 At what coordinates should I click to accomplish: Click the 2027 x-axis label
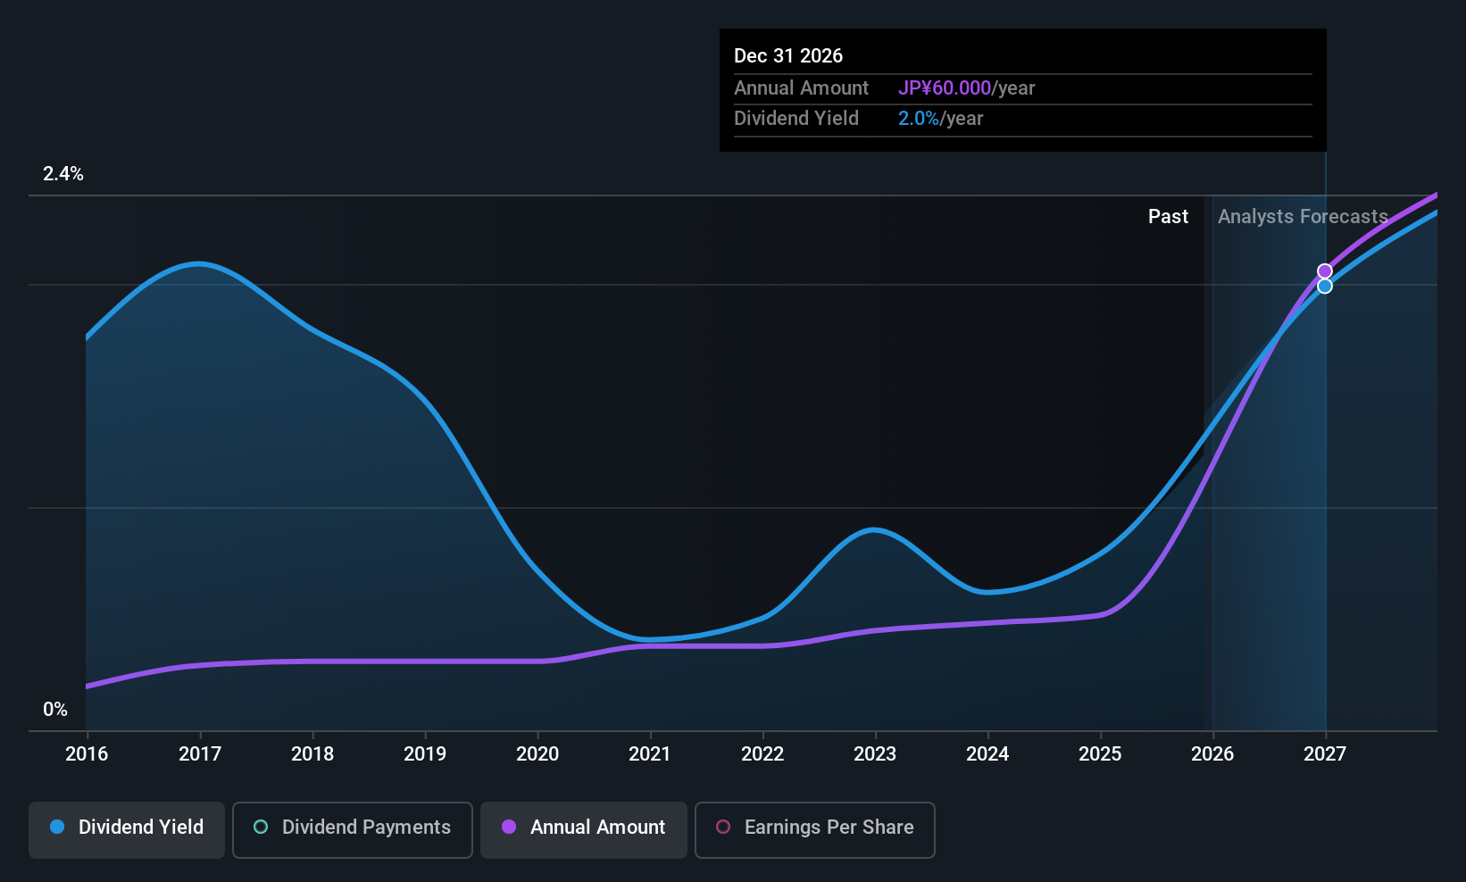click(x=1325, y=753)
